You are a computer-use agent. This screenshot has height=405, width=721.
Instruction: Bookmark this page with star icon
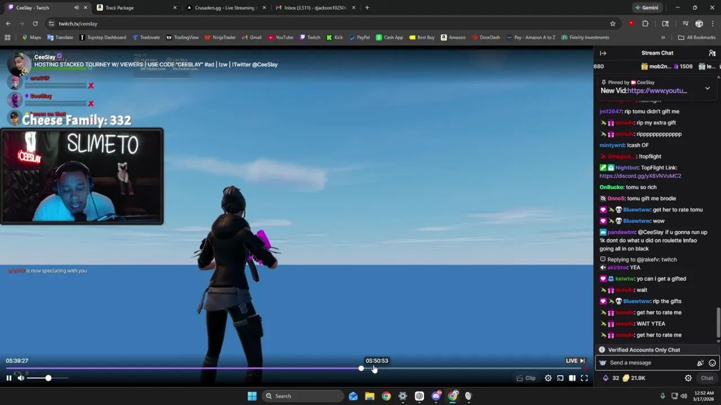613,24
